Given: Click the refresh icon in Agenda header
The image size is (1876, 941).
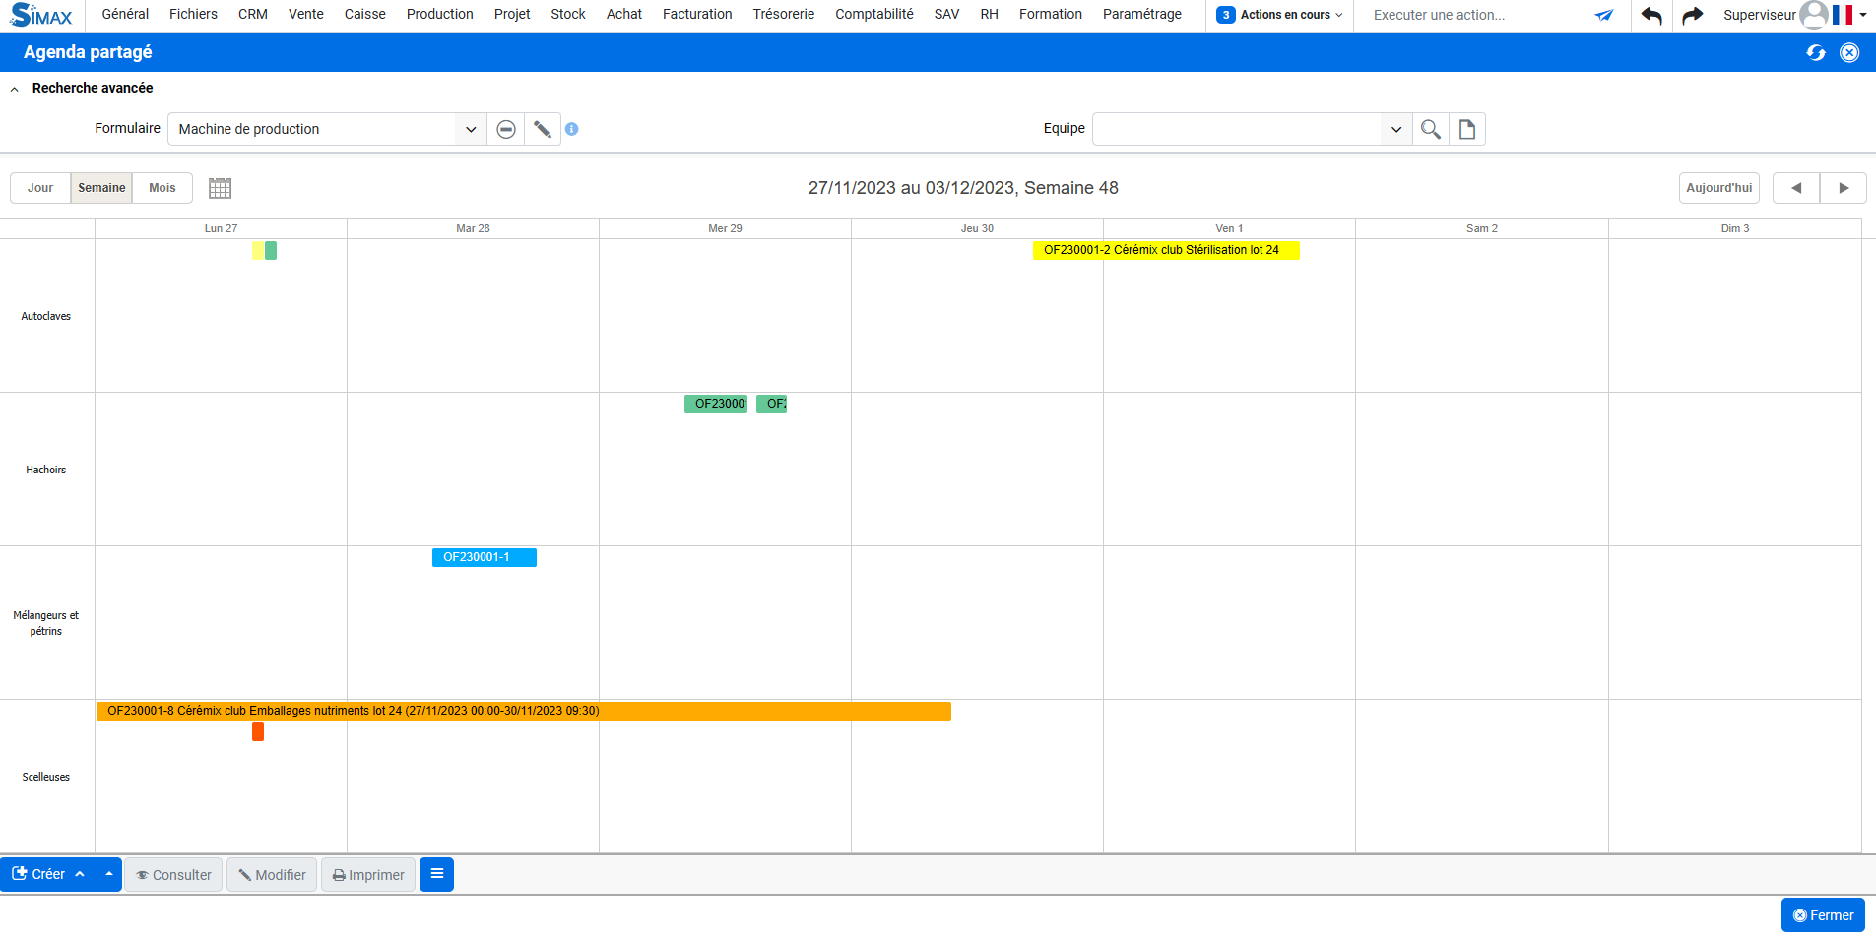Looking at the screenshot, I should (x=1815, y=53).
